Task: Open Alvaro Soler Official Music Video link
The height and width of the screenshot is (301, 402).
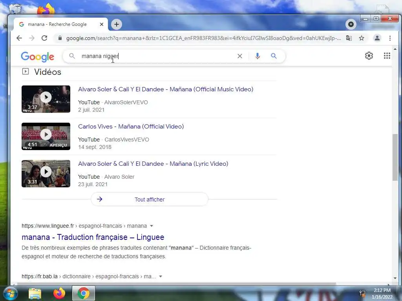Action: click(x=166, y=89)
